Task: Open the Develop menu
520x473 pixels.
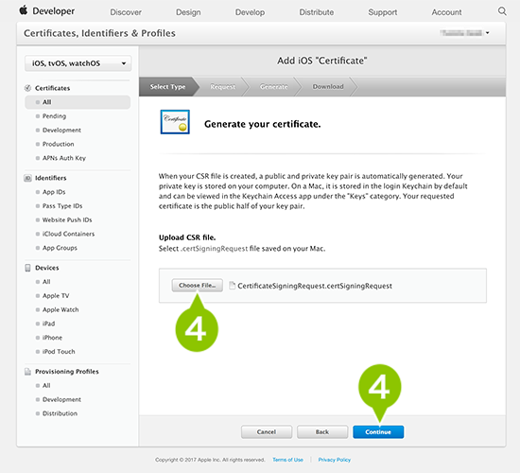Action: tap(250, 12)
